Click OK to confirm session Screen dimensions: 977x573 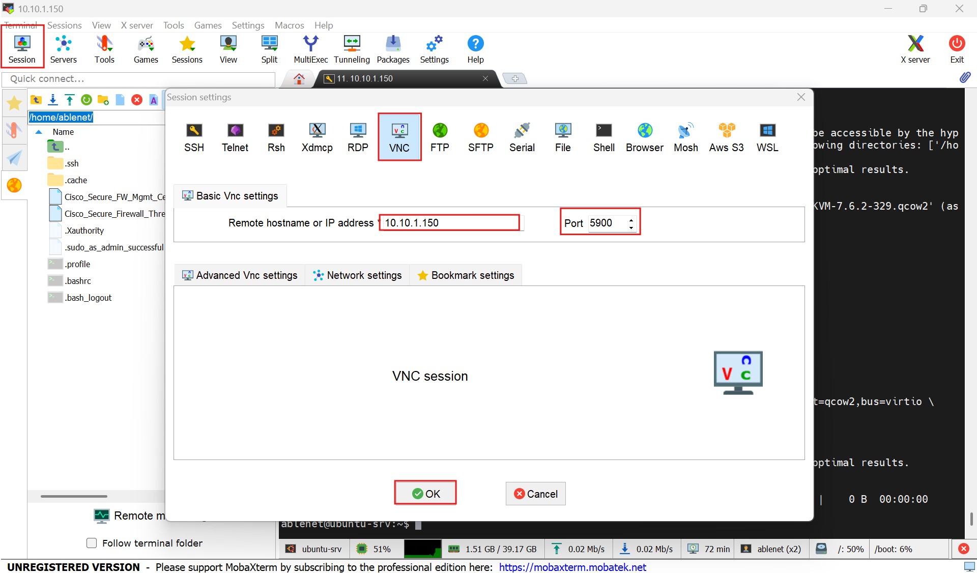coord(425,493)
